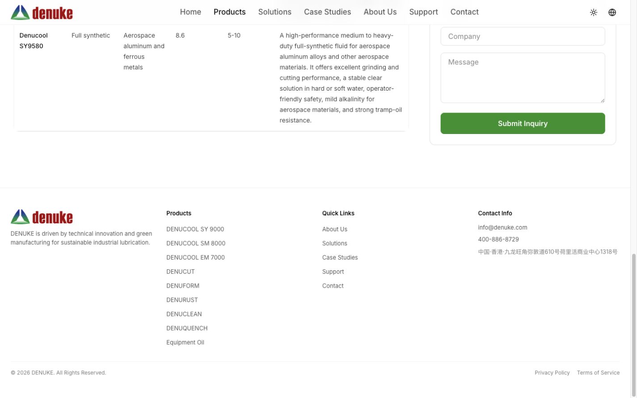
Task: Click the phone number 400-886-8729
Action: click(498, 239)
